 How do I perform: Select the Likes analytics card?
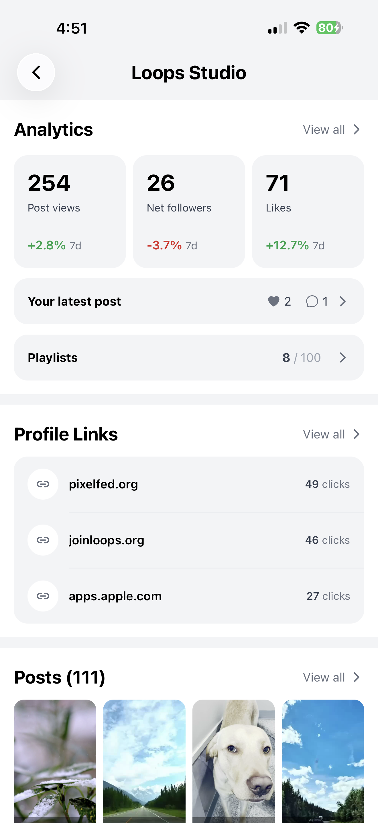point(308,211)
